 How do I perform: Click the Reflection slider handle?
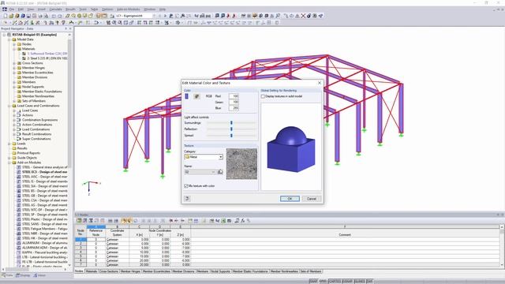click(x=231, y=129)
